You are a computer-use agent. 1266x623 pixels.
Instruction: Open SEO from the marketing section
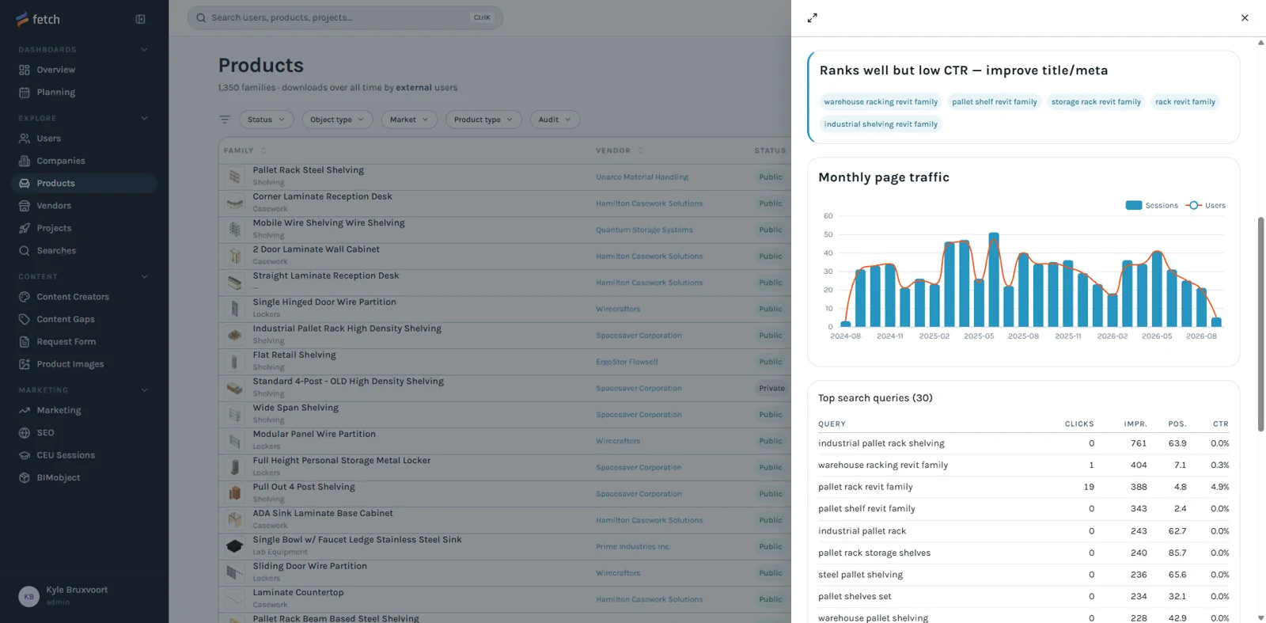45,433
